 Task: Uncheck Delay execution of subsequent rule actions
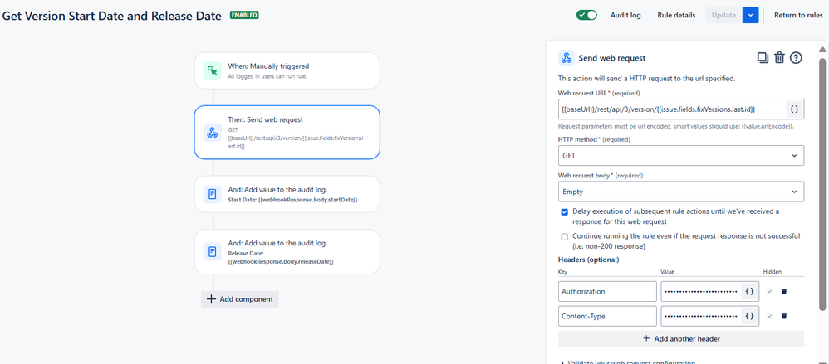click(x=565, y=212)
